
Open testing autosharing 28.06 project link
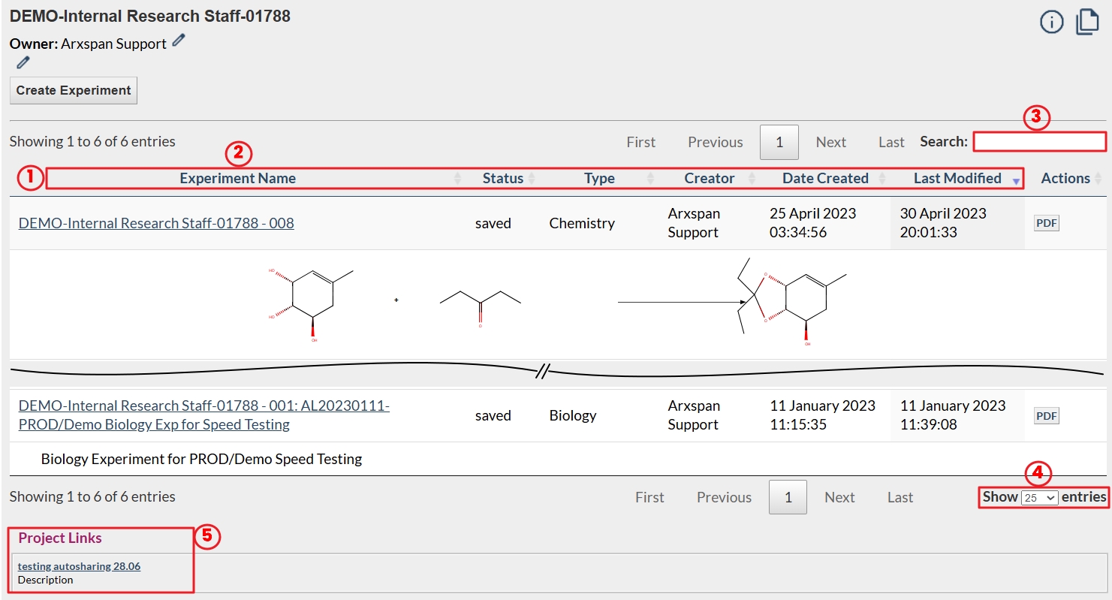coord(79,566)
